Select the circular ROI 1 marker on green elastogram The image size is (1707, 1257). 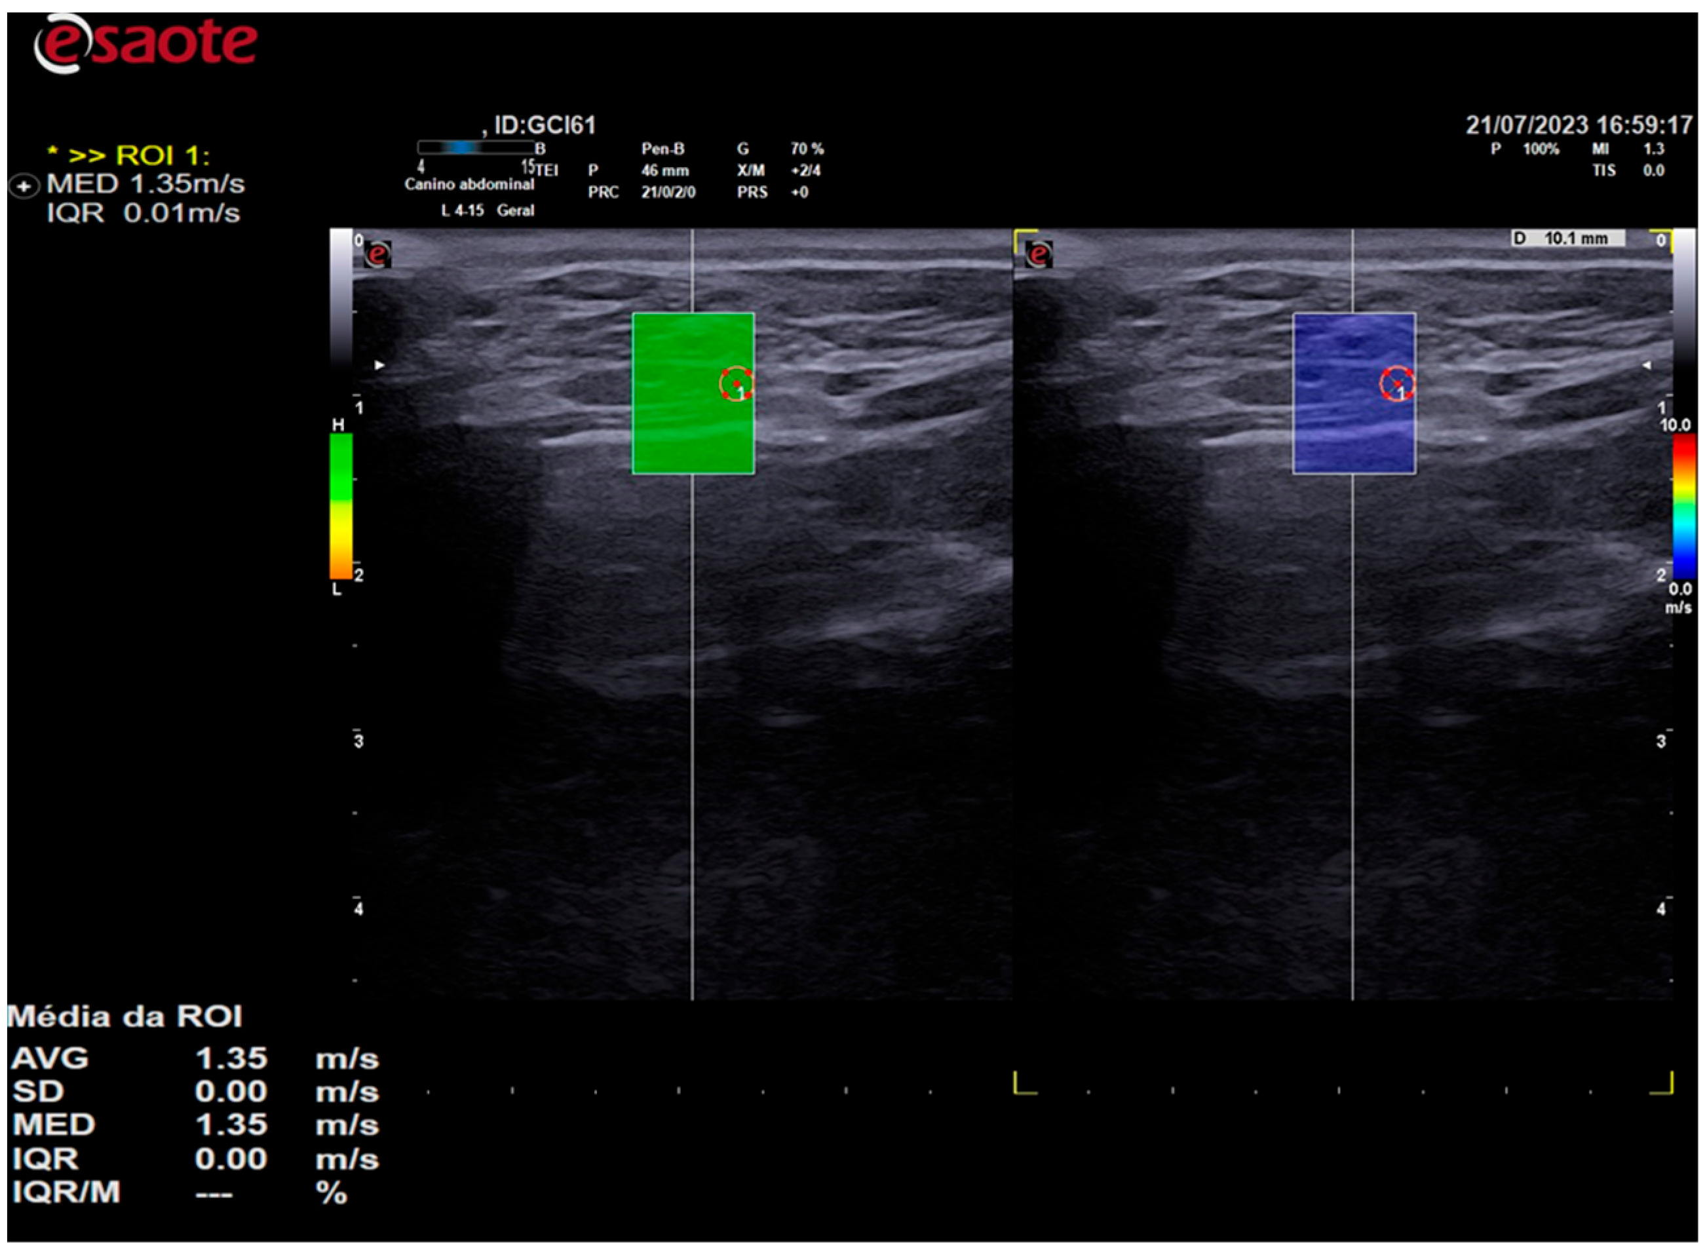pos(736,383)
